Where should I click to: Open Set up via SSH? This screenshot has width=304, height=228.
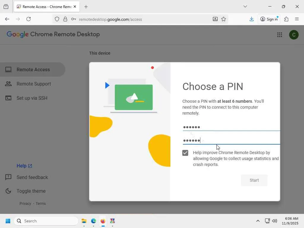click(x=33, y=98)
